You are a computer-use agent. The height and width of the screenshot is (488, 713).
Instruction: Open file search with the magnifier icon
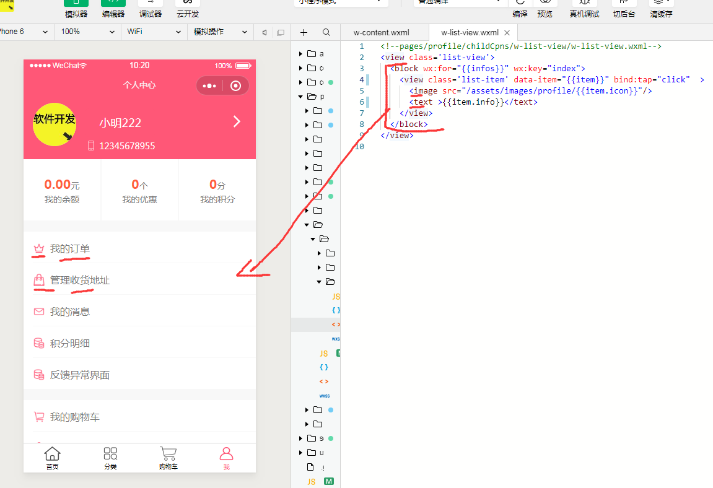pos(326,32)
